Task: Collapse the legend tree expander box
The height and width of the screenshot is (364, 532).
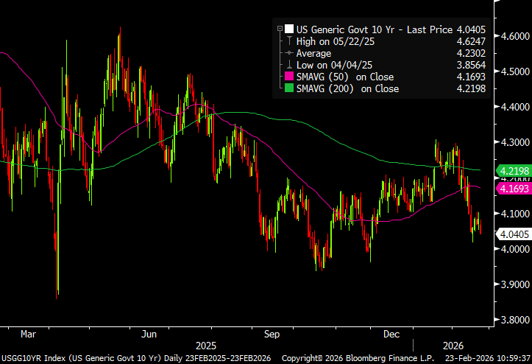Action: (279, 29)
